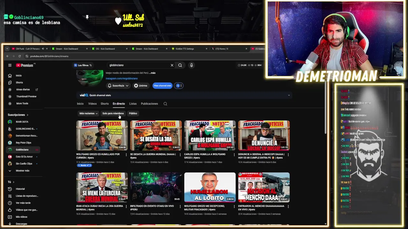This screenshot has height=229, width=408.
Task: Click the Unirme membership button
Action: click(141, 86)
